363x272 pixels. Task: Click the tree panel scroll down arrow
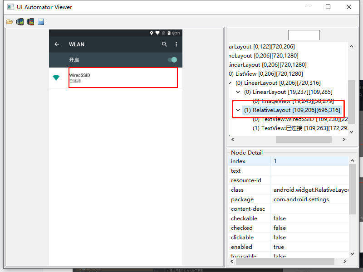[x=351, y=132]
